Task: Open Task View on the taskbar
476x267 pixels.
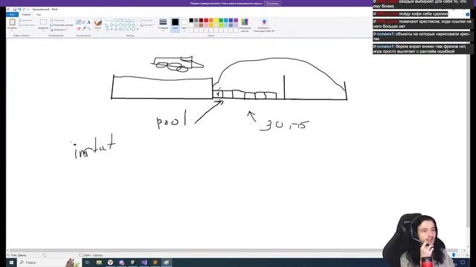Action: [x=87, y=263]
